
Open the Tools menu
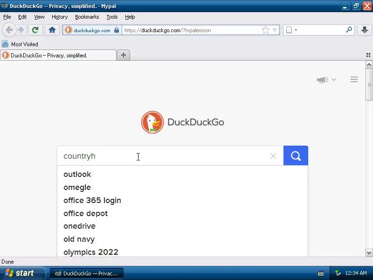pos(112,17)
